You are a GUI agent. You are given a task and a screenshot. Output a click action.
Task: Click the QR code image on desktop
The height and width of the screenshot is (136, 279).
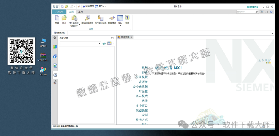(x=21, y=51)
